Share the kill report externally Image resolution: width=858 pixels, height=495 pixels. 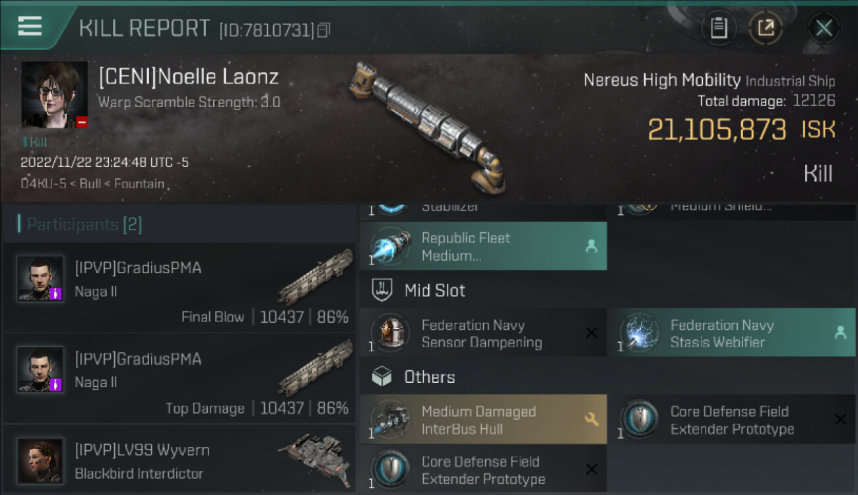(766, 28)
